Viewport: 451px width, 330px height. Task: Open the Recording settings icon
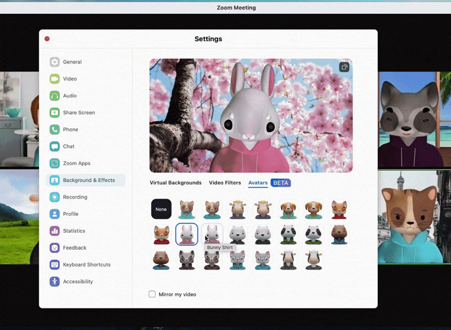pos(55,197)
